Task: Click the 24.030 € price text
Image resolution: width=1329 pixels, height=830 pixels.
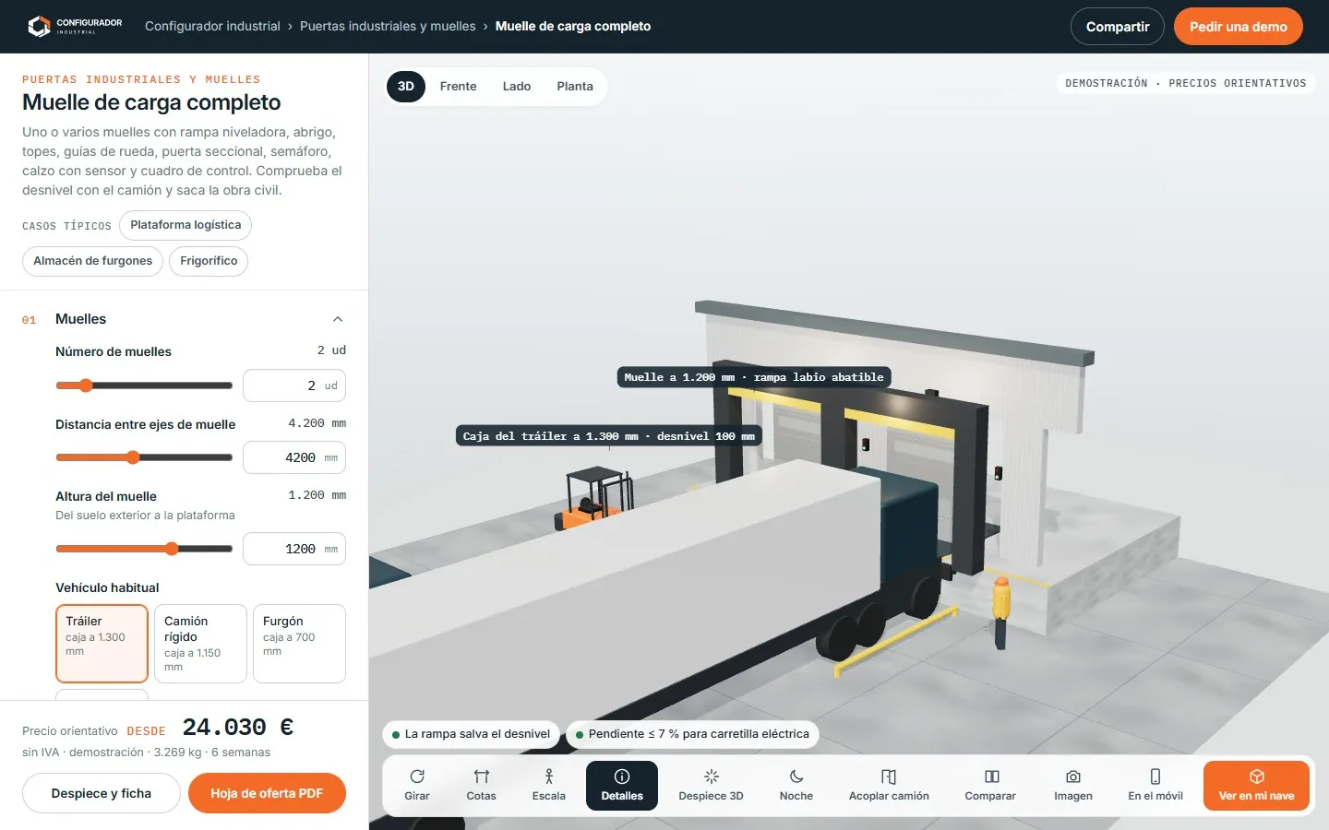Action: pos(238,728)
